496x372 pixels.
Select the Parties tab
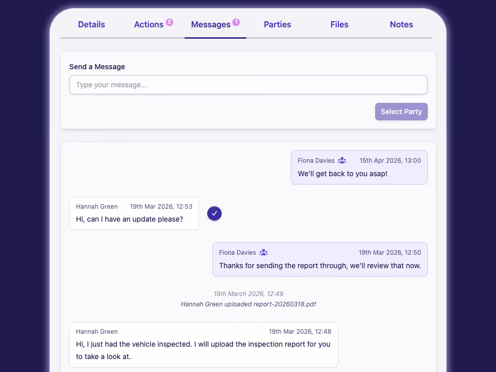click(277, 24)
